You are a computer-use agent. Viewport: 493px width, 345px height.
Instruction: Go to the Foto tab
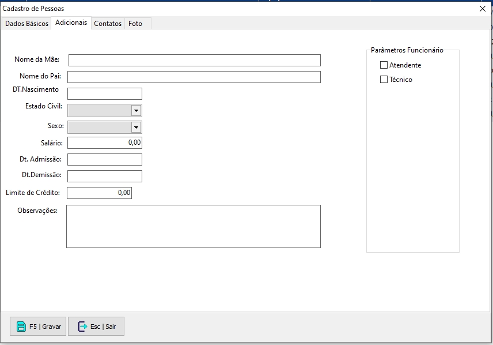(x=135, y=24)
